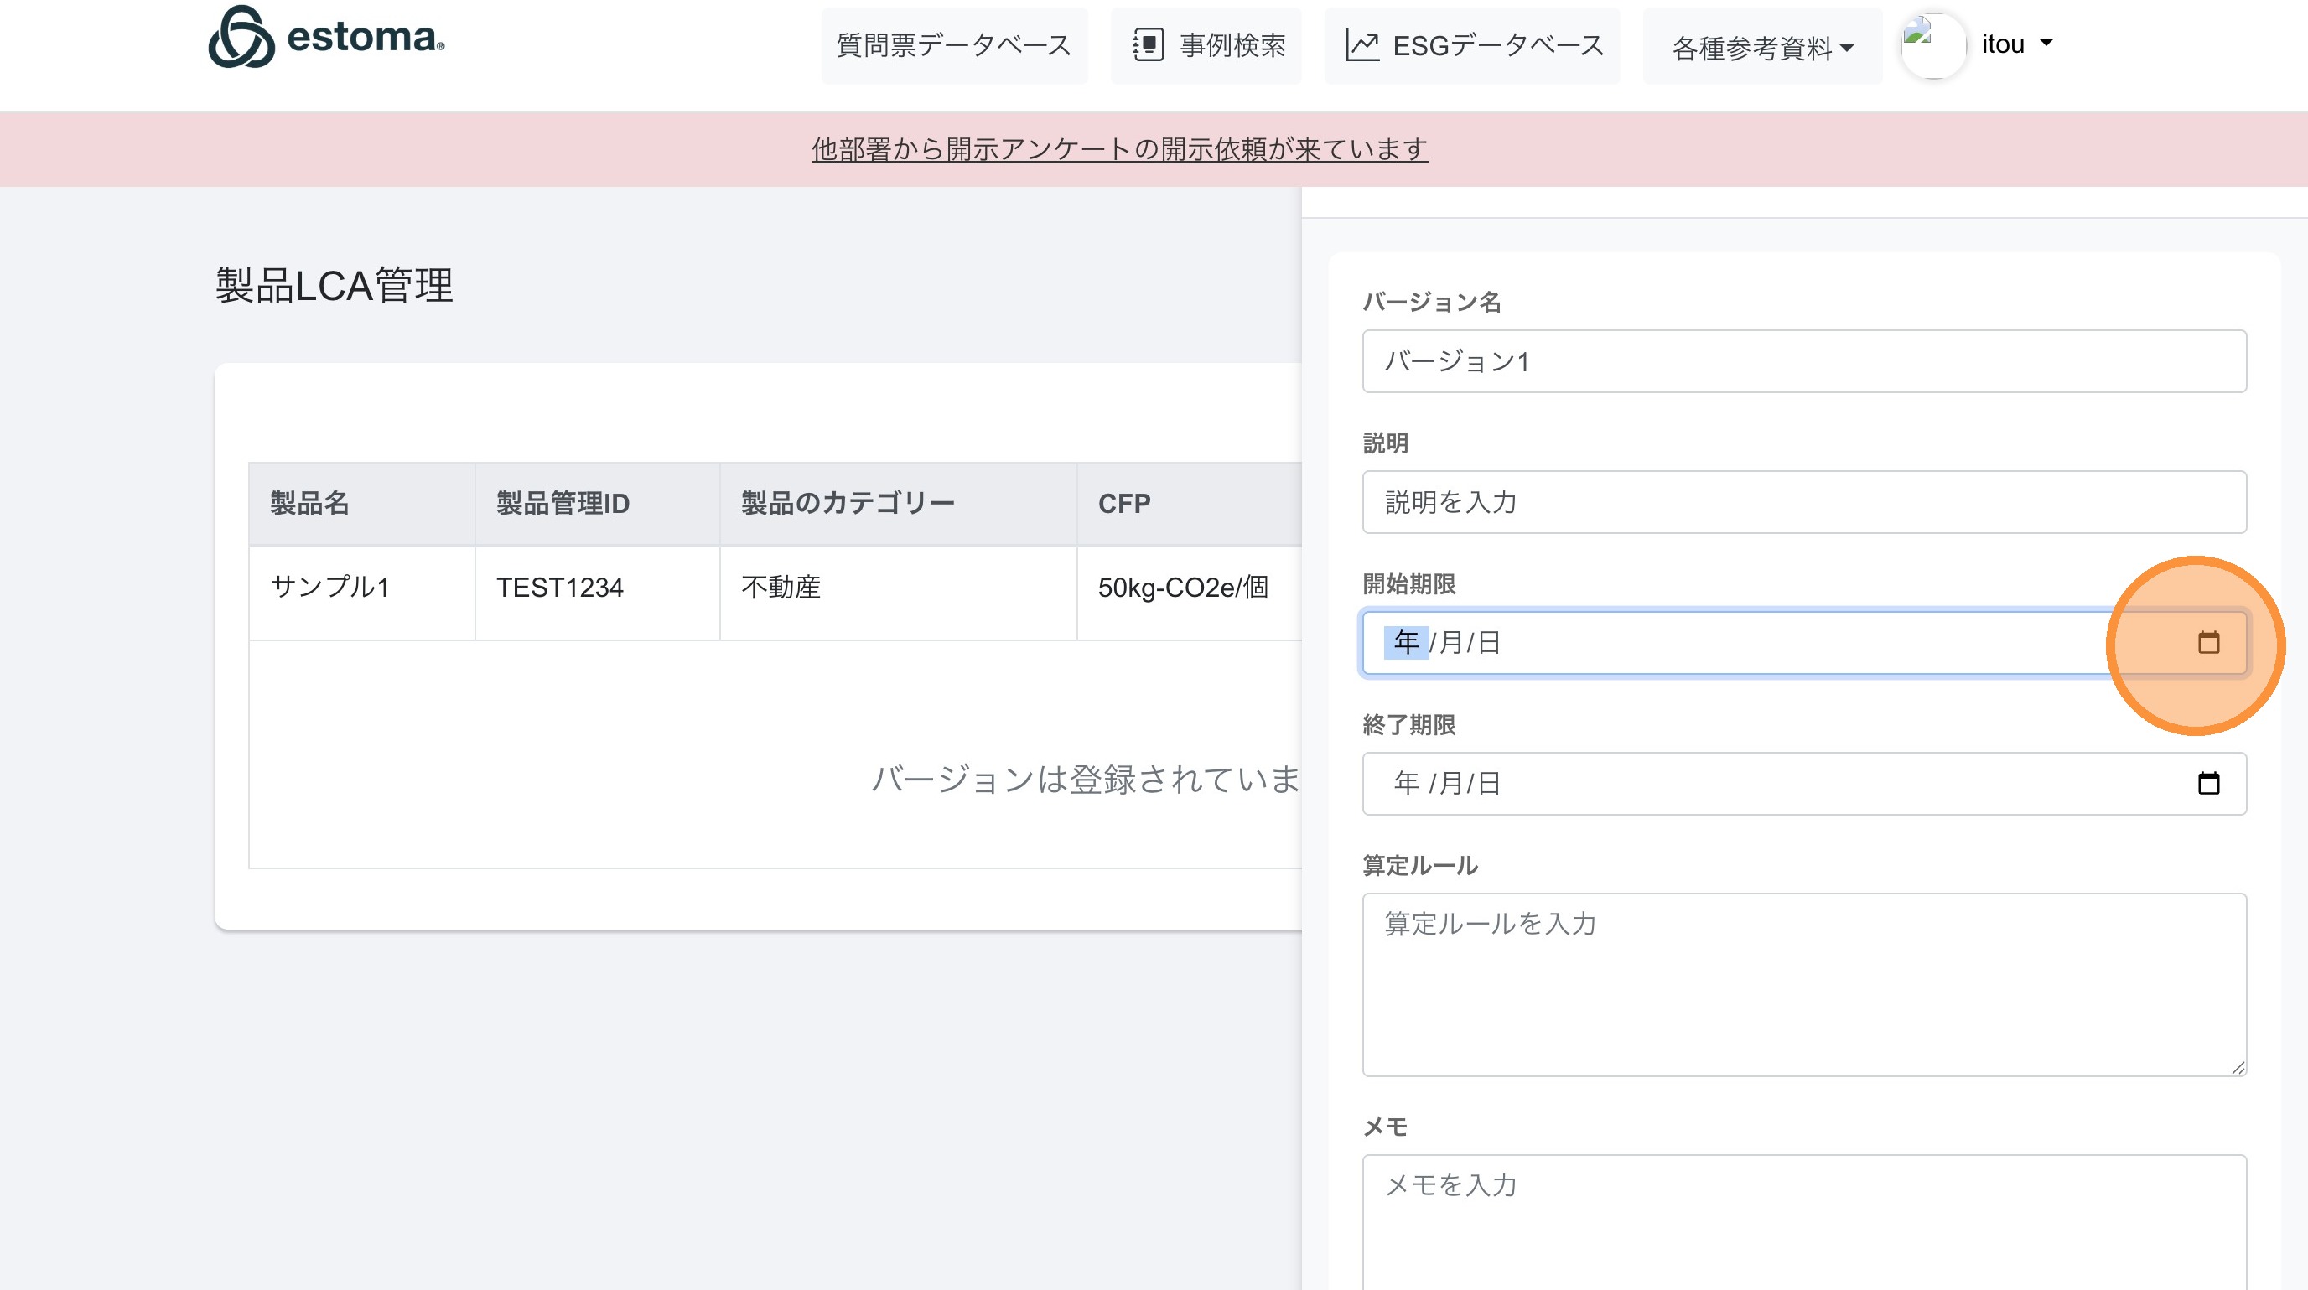Screen dimensions: 2308x1290
Task: Click the estoma logo icon
Action: coord(241,38)
